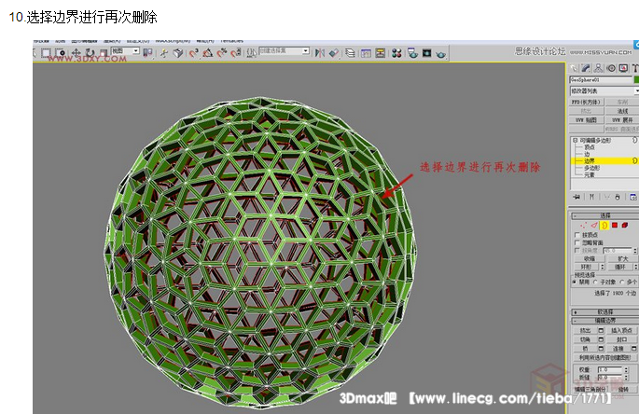Activate the Select and Rotate tool

click(x=90, y=52)
